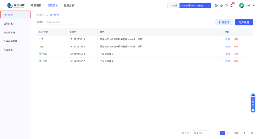Expand the 上海帮图信息科技 company dropdown
The width and height of the screenshot is (259, 139).
pos(195,5)
